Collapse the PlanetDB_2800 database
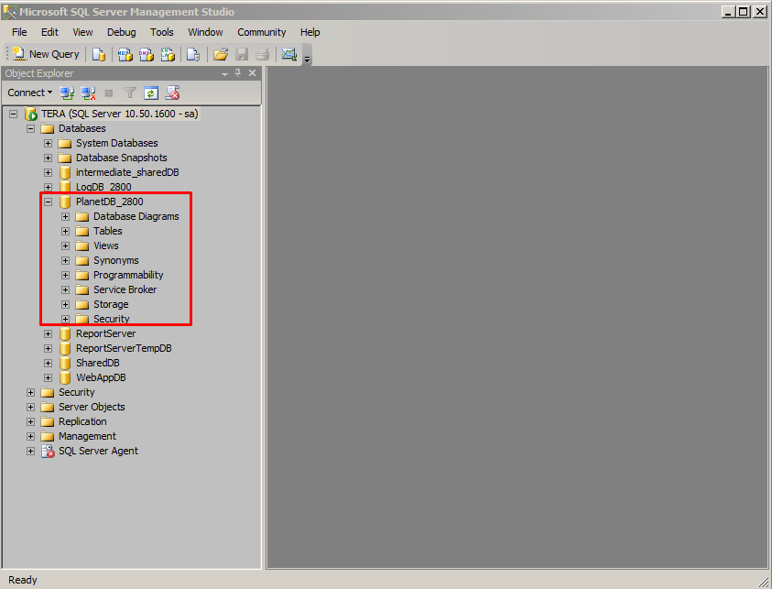 click(x=48, y=202)
